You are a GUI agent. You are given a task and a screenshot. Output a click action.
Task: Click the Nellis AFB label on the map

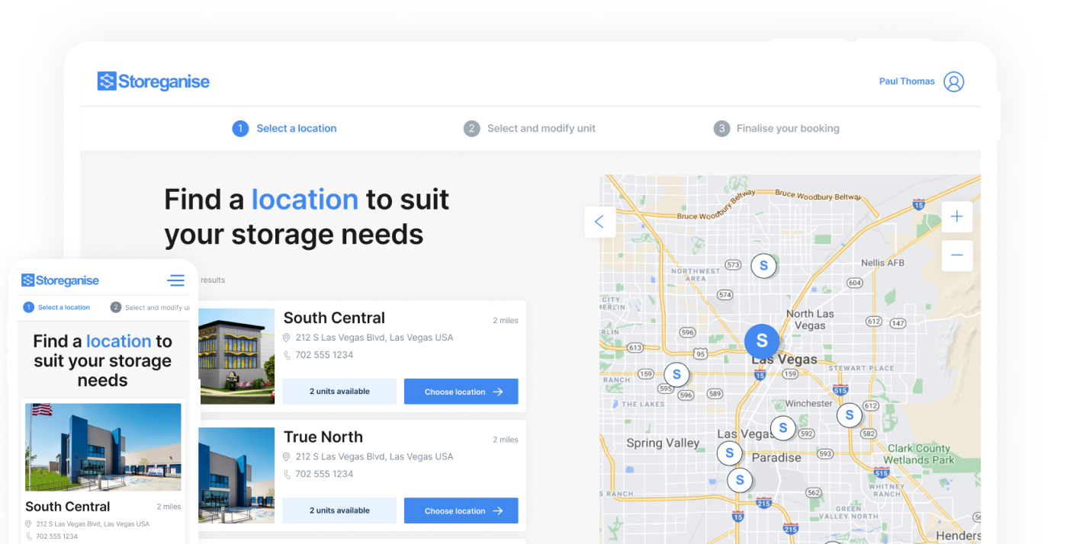click(883, 263)
